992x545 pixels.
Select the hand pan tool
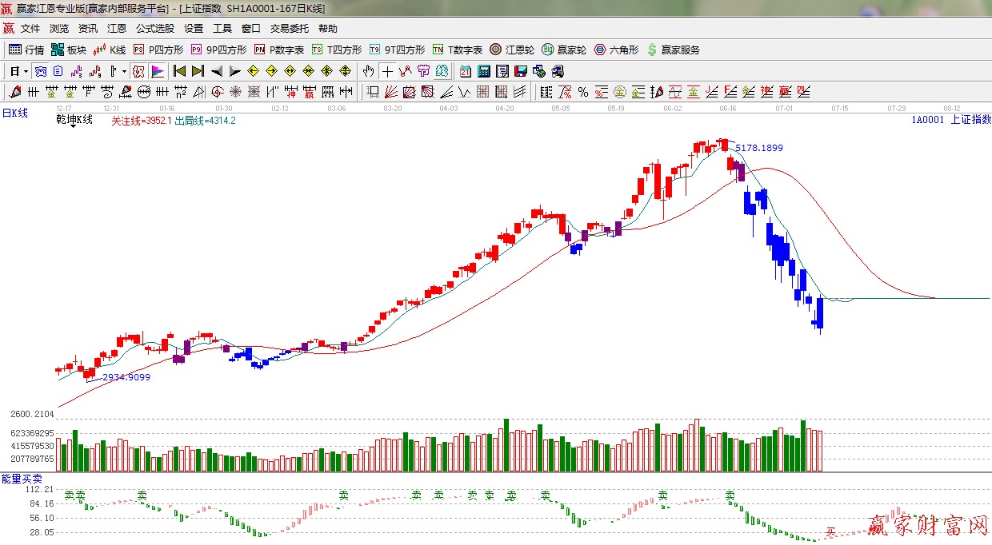(x=368, y=71)
